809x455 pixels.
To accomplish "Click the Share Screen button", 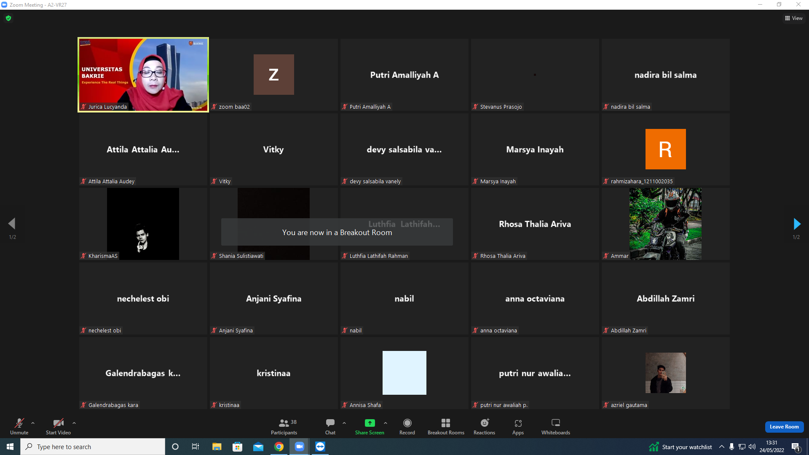I will tap(370, 426).
